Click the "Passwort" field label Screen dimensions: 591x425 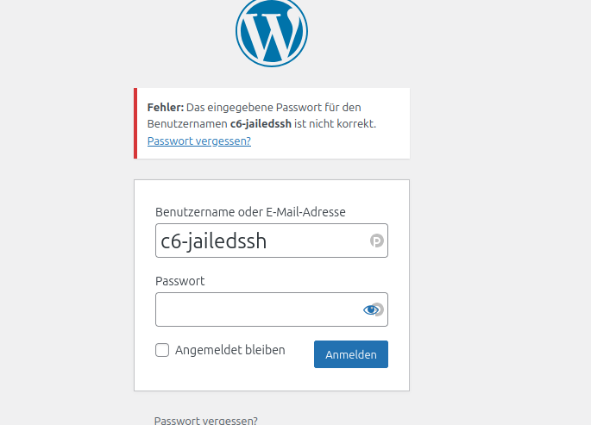coord(179,281)
